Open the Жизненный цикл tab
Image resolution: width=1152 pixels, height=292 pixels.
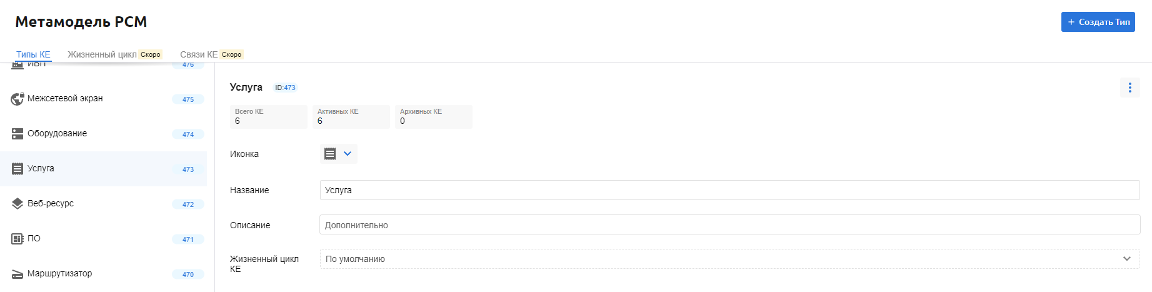coord(102,54)
